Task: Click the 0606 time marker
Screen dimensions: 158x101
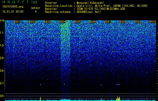Action: point(93,22)
